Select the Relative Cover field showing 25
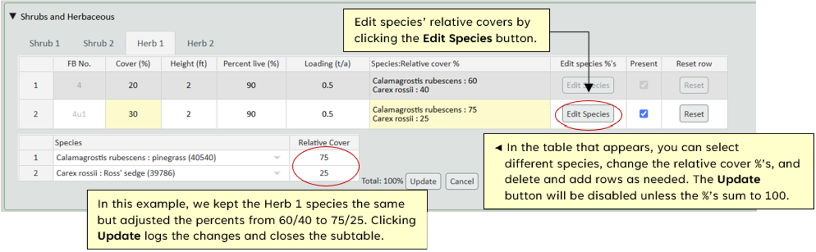 [x=324, y=173]
